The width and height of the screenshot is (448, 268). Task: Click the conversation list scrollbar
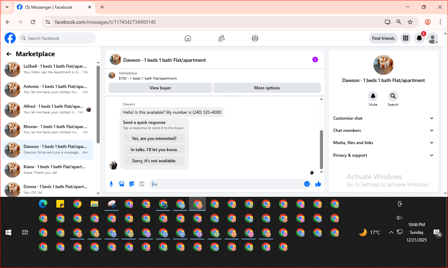98,104
